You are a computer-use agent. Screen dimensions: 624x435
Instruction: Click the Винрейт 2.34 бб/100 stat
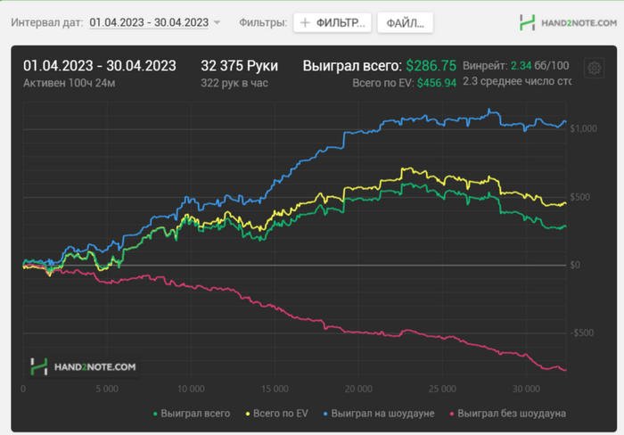(516, 66)
